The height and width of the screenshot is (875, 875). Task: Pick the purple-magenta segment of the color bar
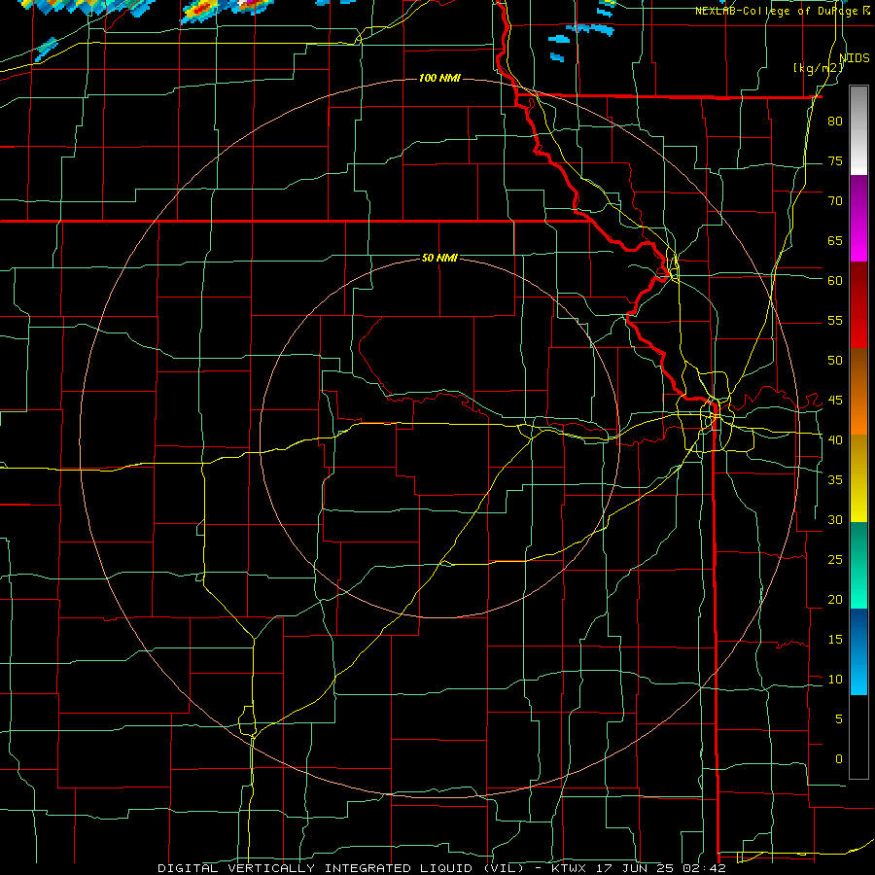point(858,218)
